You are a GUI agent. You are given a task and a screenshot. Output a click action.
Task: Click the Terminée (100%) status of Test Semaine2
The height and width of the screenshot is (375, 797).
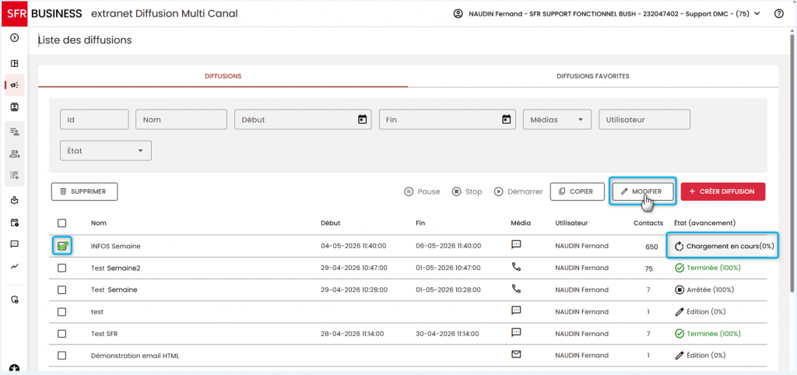point(707,268)
